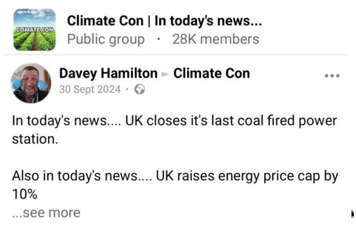View the '28K members' list

click(215, 39)
